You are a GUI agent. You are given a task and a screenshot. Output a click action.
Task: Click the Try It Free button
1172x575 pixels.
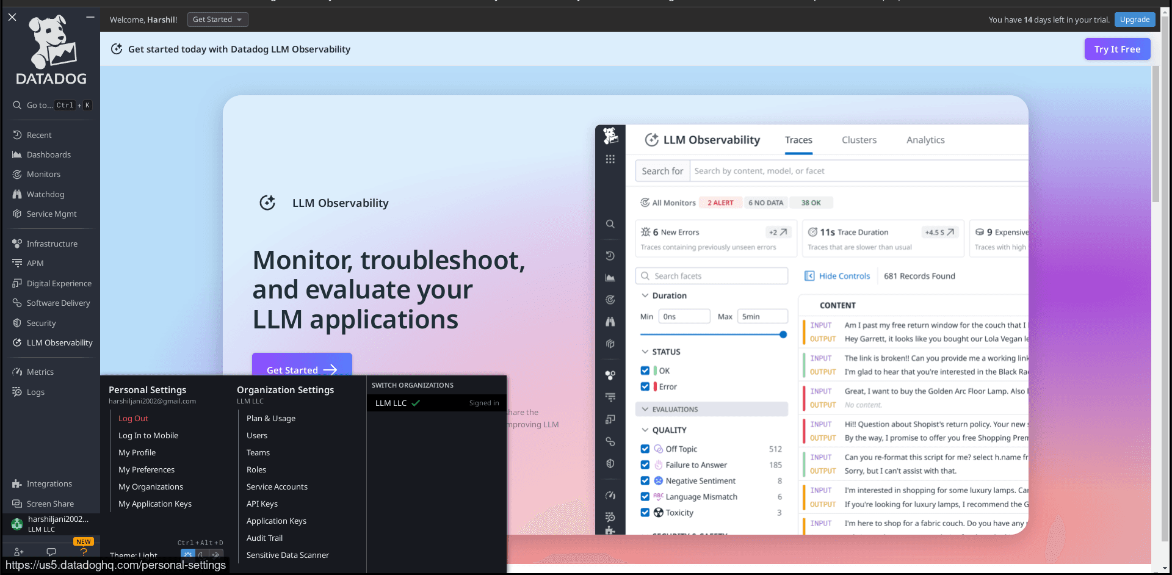1117,49
